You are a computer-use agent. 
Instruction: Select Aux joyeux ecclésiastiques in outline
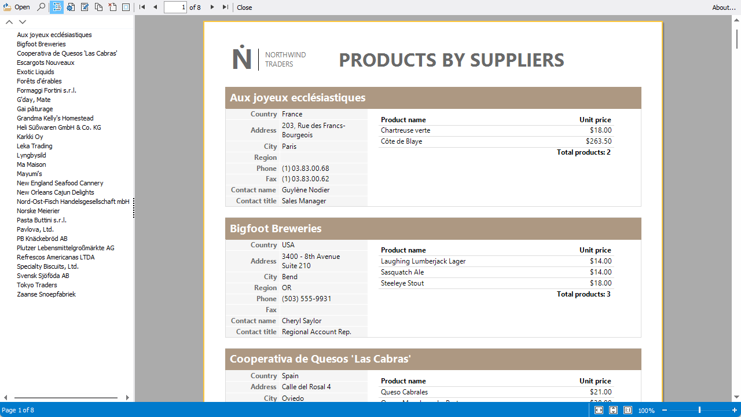pyautogui.click(x=54, y=35)
